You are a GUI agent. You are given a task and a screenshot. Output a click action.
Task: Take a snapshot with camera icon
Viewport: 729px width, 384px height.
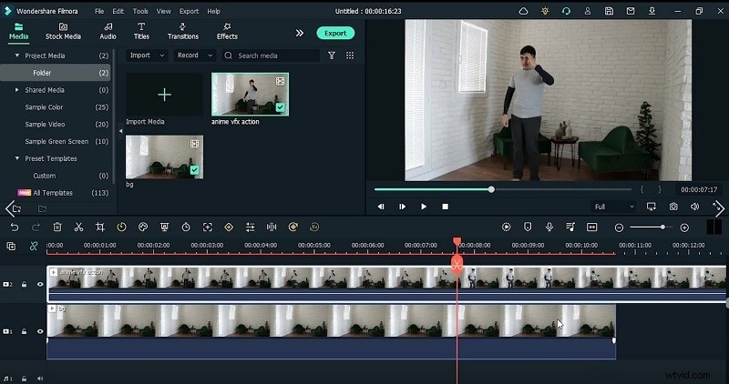[x=673, y=207]
